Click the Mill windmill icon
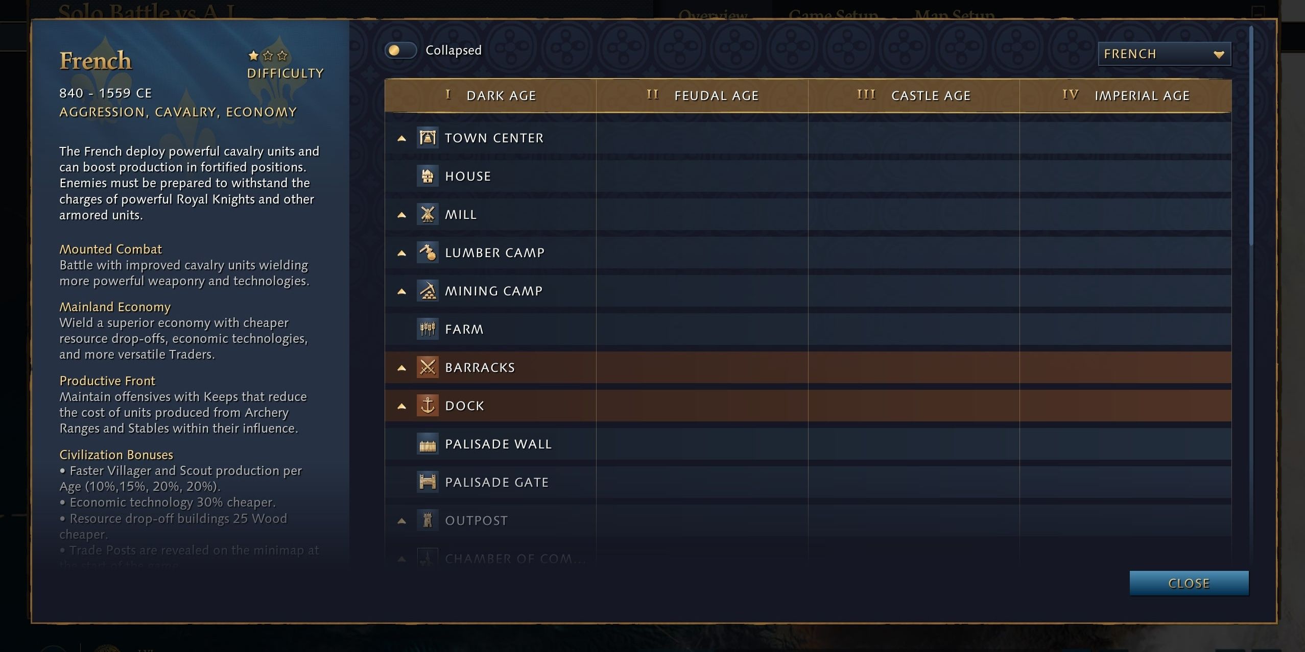The image size is (1305, 652). click(x=428, y=214)
